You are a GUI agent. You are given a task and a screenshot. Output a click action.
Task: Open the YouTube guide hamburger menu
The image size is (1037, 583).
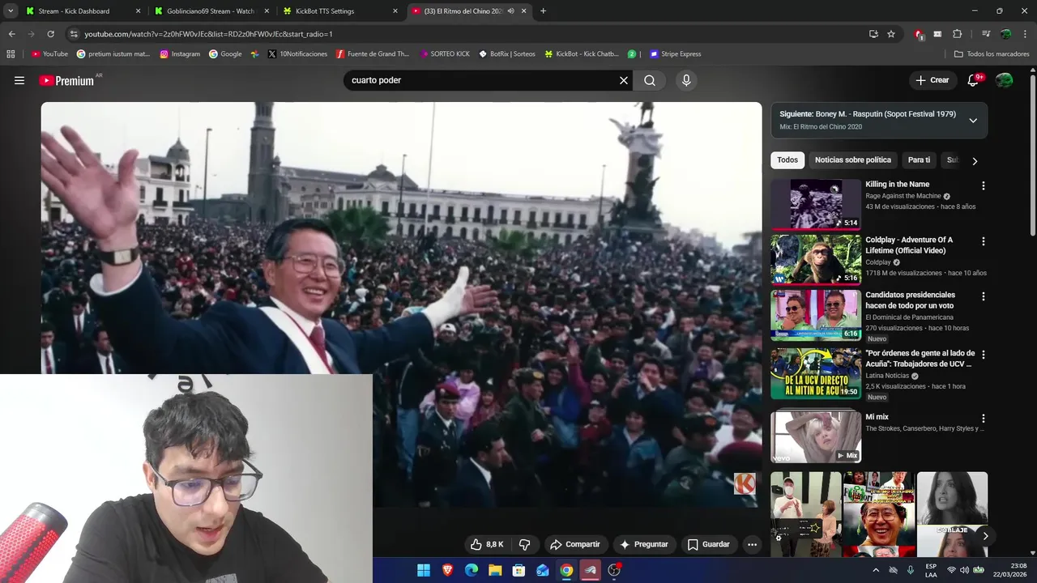(19, 80)
